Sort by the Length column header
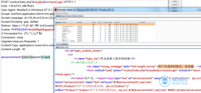The height and width of the screenshot is (93, 201). 111,22
